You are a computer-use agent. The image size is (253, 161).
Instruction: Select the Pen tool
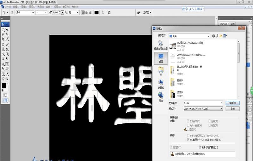(x=3, y=64)
